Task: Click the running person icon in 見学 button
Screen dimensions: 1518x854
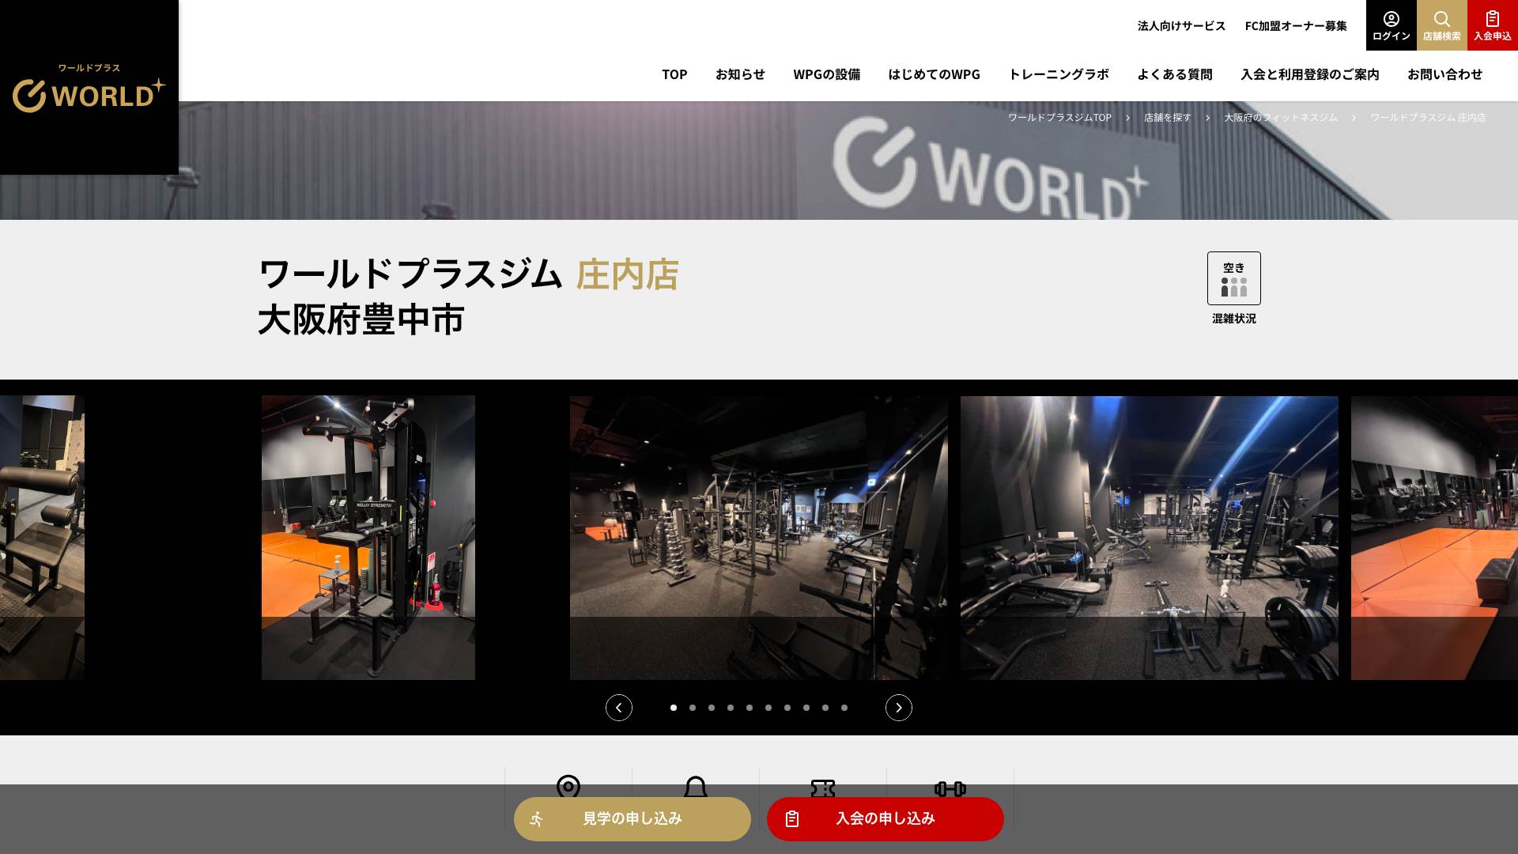Action: (x=537, y=819)
